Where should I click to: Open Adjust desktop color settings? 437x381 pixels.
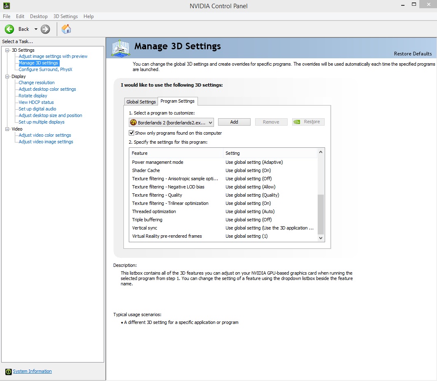pyautogui.click(x=47, y=89)
